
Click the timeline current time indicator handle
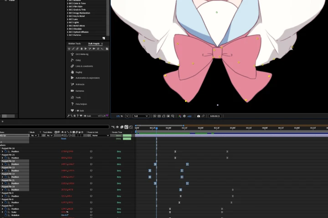pyautogui.click(x=156, y=128)
